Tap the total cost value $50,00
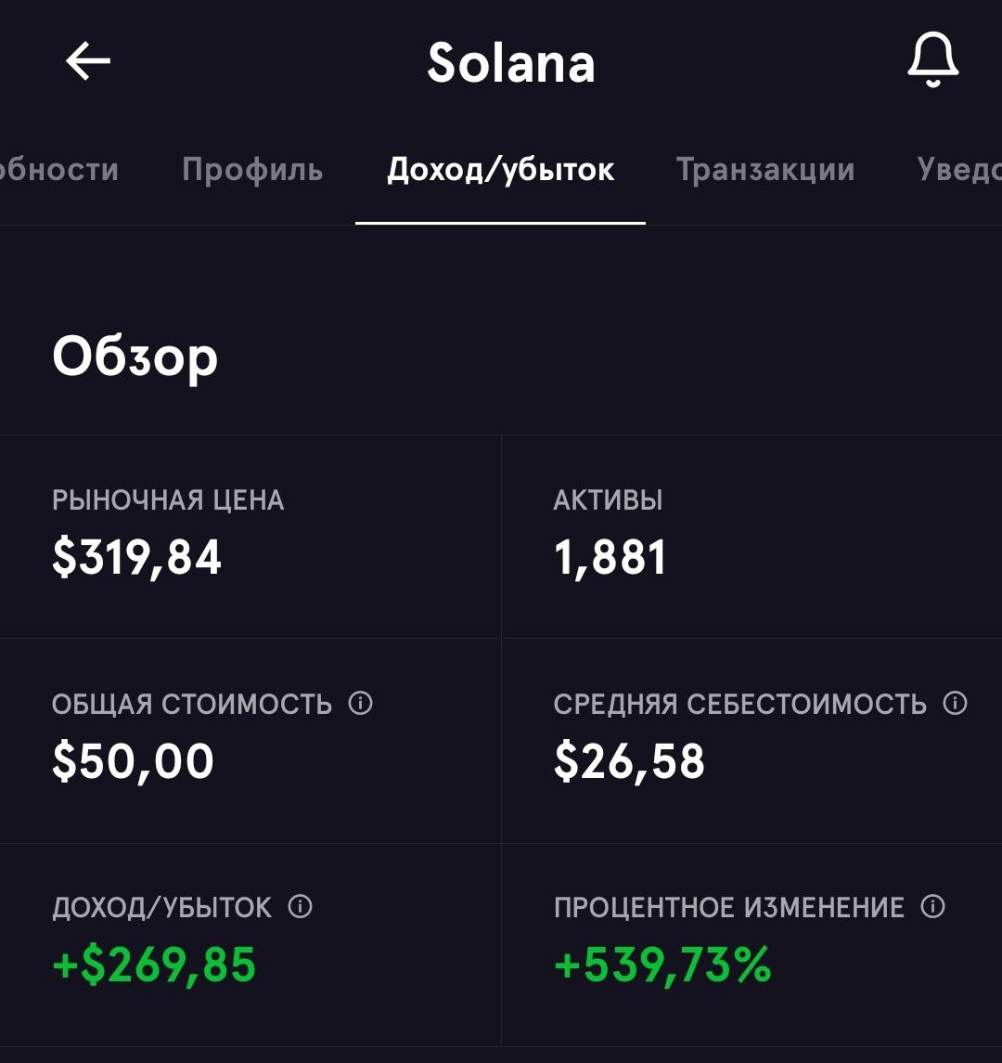The width and height of the screenshot is (1002, 1063). pyautogui.click(x=133, y=761)
